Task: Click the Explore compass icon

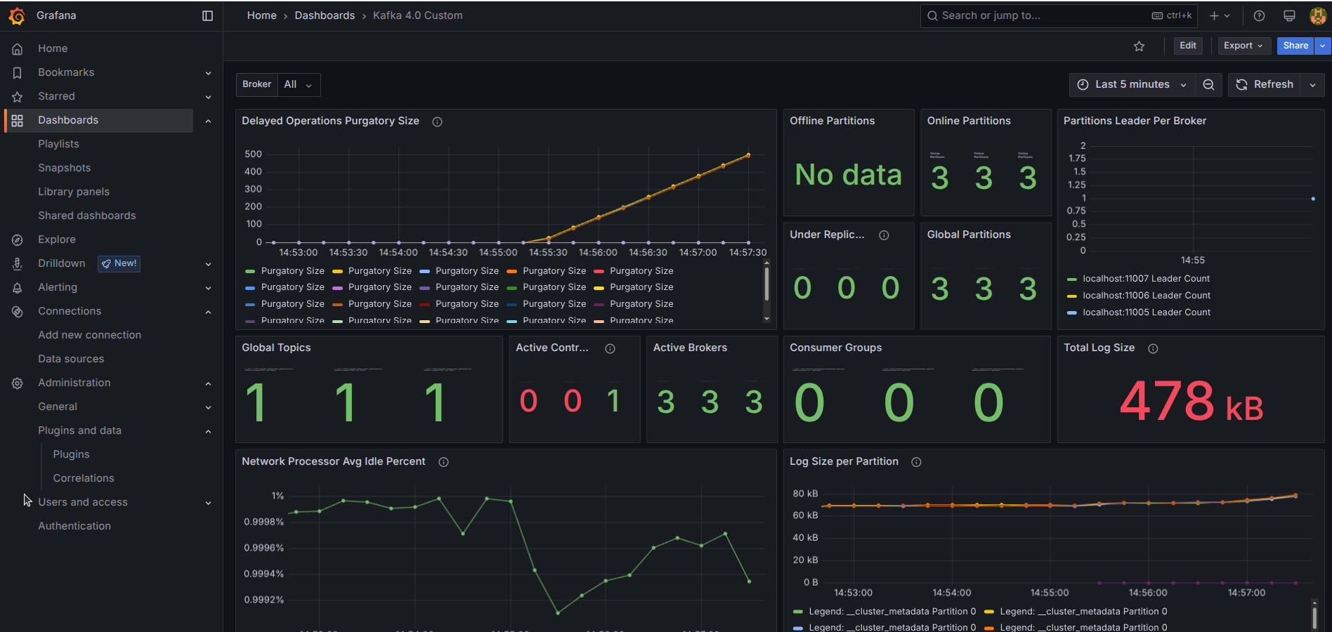Action: click(x=18, y=239)
